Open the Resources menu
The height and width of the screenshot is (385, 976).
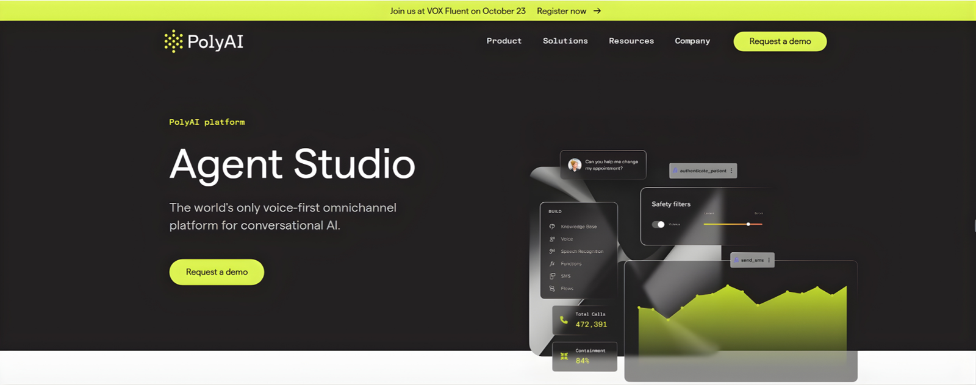[x=631, y=41]
